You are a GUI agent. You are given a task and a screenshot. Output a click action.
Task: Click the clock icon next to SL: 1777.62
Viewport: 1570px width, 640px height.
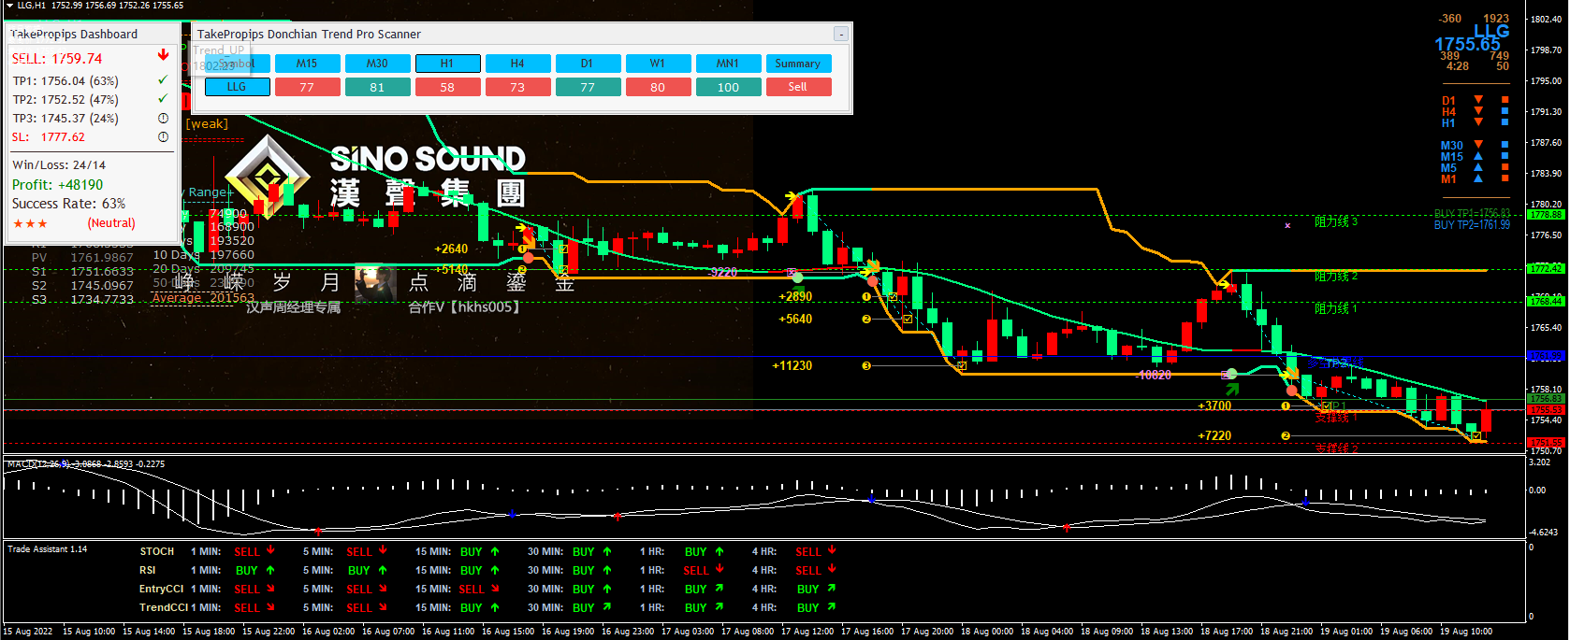(x=163, y=136)
